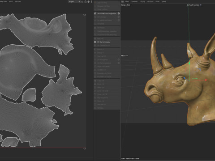
Task: Open UV Weld and Relax settings gear
Action: 119,20
